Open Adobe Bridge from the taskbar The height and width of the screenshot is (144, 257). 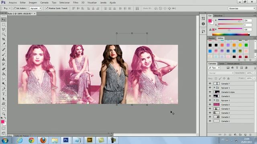90,140
